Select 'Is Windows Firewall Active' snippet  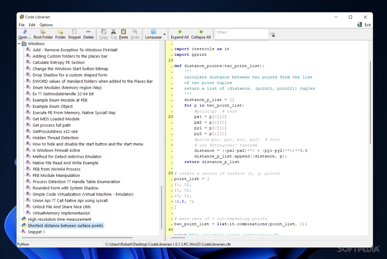tap(56, 150)
